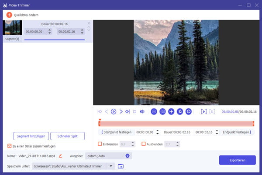The width and height of the screenshot is (262, 175).
Task: Click the reset circular-arrow icon
Action: [x=188, y=111]
